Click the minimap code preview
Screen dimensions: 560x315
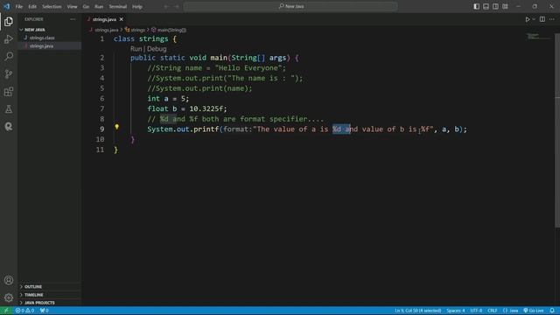point(539,36)
